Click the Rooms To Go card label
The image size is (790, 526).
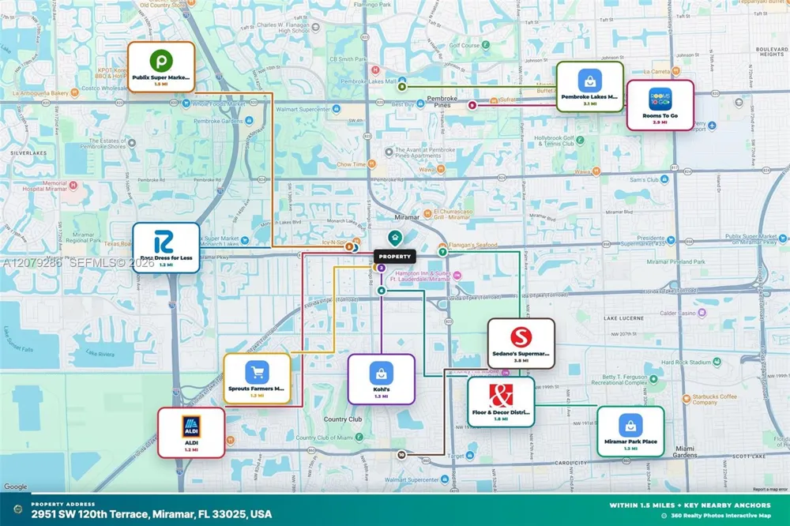tap(660, 116)
